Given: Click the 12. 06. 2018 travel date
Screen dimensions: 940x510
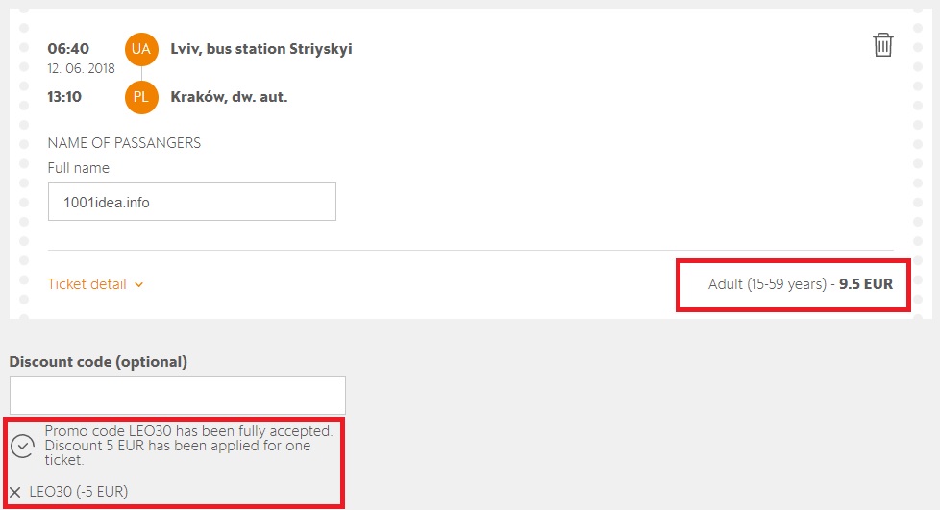Looking at the screenshot, I should click(82, 68).
